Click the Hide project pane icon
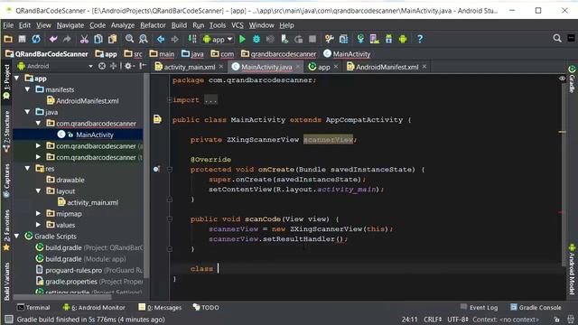Screen dimensions: 578x325 point(143,66)
